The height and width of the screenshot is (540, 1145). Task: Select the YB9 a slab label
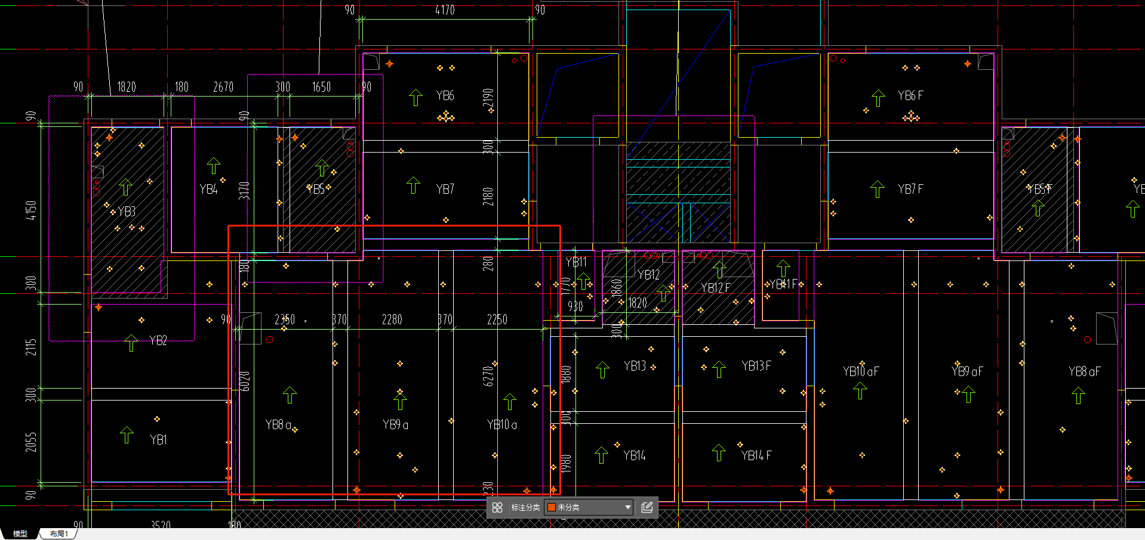[395, 425]
